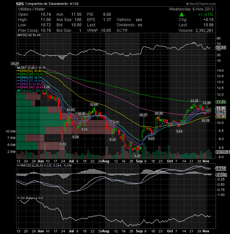
Task: Click the -0.048 histogram axis tag
Action: tap(221, 175)
